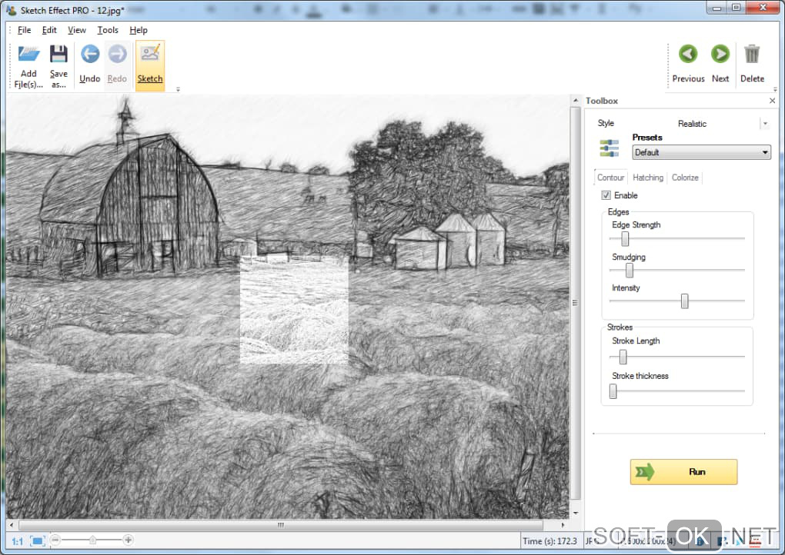Click the horizontal scrollbar thumb
This screenshot has width=785, height=555.
tap(281, 525)
